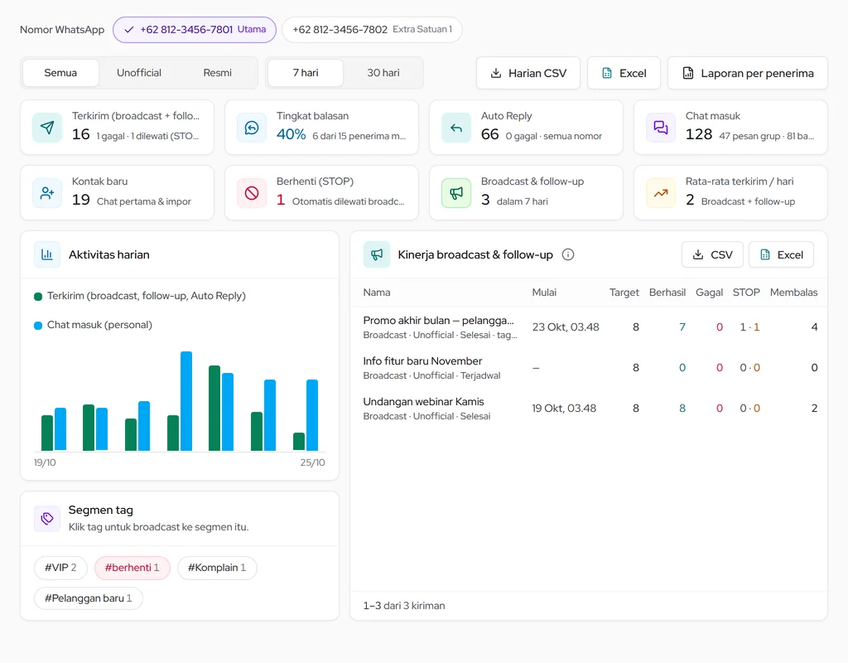Click the Mulai column header
This screenshot has height=663, width=848.
click(544, 293)
